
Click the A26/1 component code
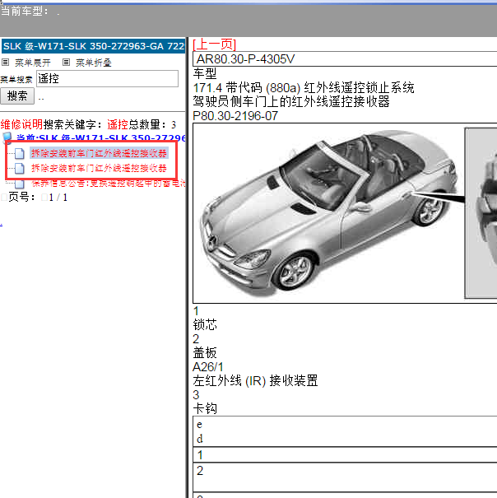click(208, 367)
